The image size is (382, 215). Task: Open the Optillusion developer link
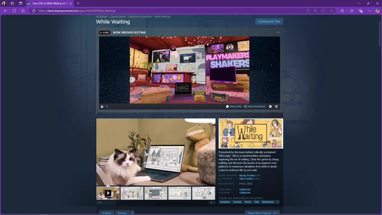[x=244, y=189]
